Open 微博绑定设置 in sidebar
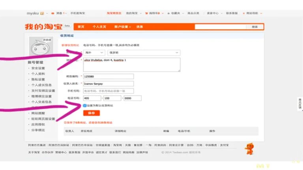 41,96
